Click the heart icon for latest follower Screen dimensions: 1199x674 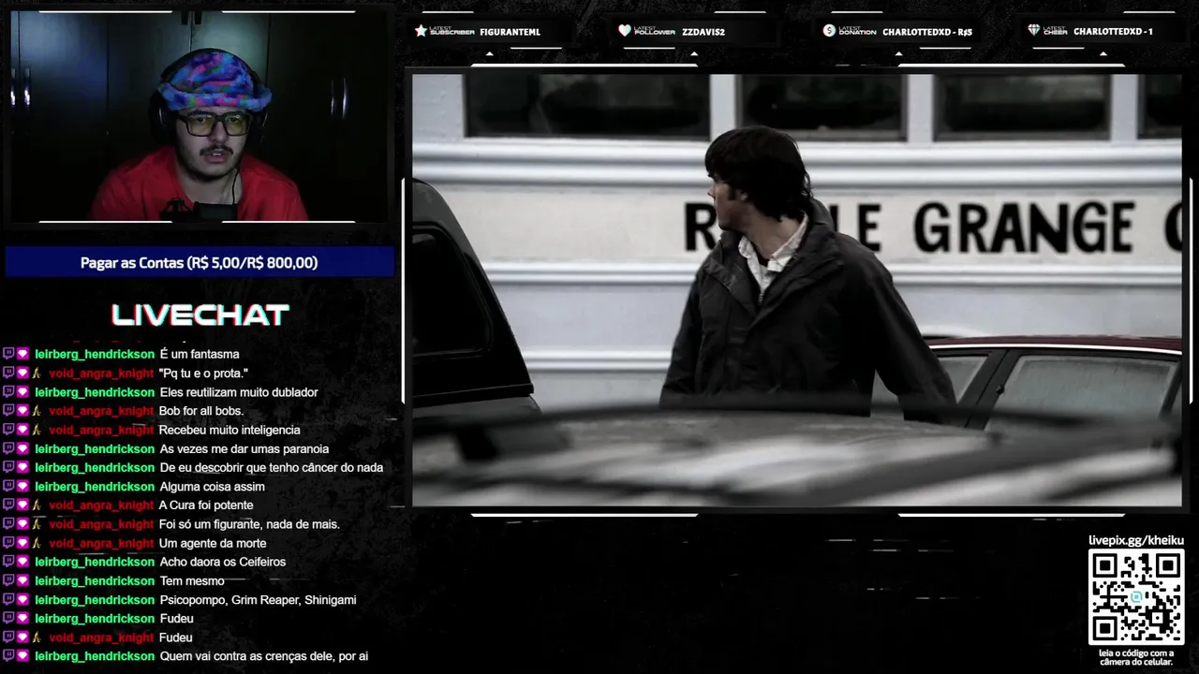[625, 31]
